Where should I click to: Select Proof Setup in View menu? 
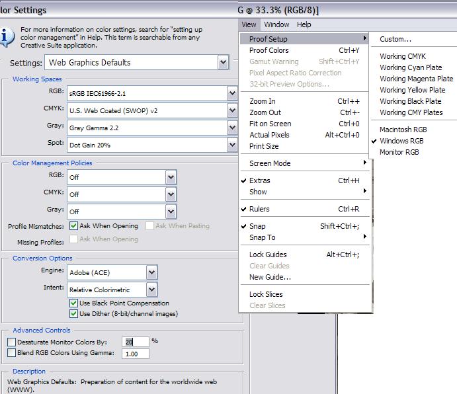tap(304, 39)
